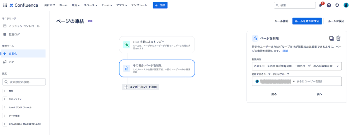Duplicate the ページを制限 component
This screenshot has height=135, width=353.
[331, 38]
